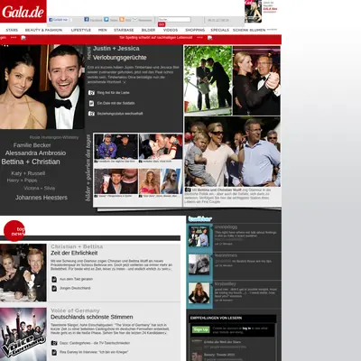The width and height of the screenshot is (361, 361).
Task: Select 'Harry + Pippa' in the tag cloud
Action: (x=22, y=180)
